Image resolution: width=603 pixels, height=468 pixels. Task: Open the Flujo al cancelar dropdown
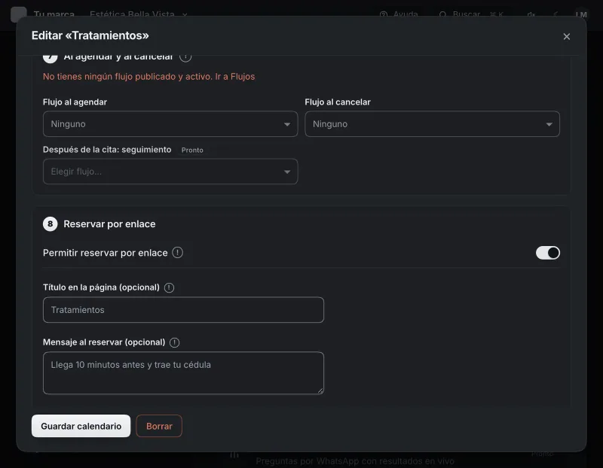432,124
